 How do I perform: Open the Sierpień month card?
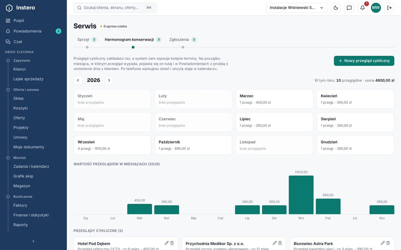[x=355, y=122]
